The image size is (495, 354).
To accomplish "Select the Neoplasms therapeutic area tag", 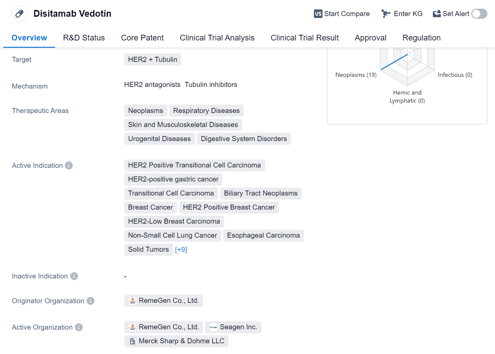I will [146, 111].
